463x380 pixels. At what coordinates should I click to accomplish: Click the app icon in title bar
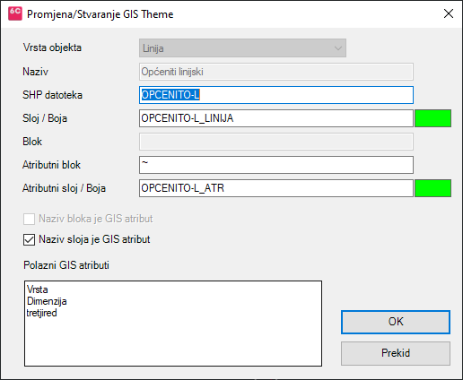tap(15, 13)
